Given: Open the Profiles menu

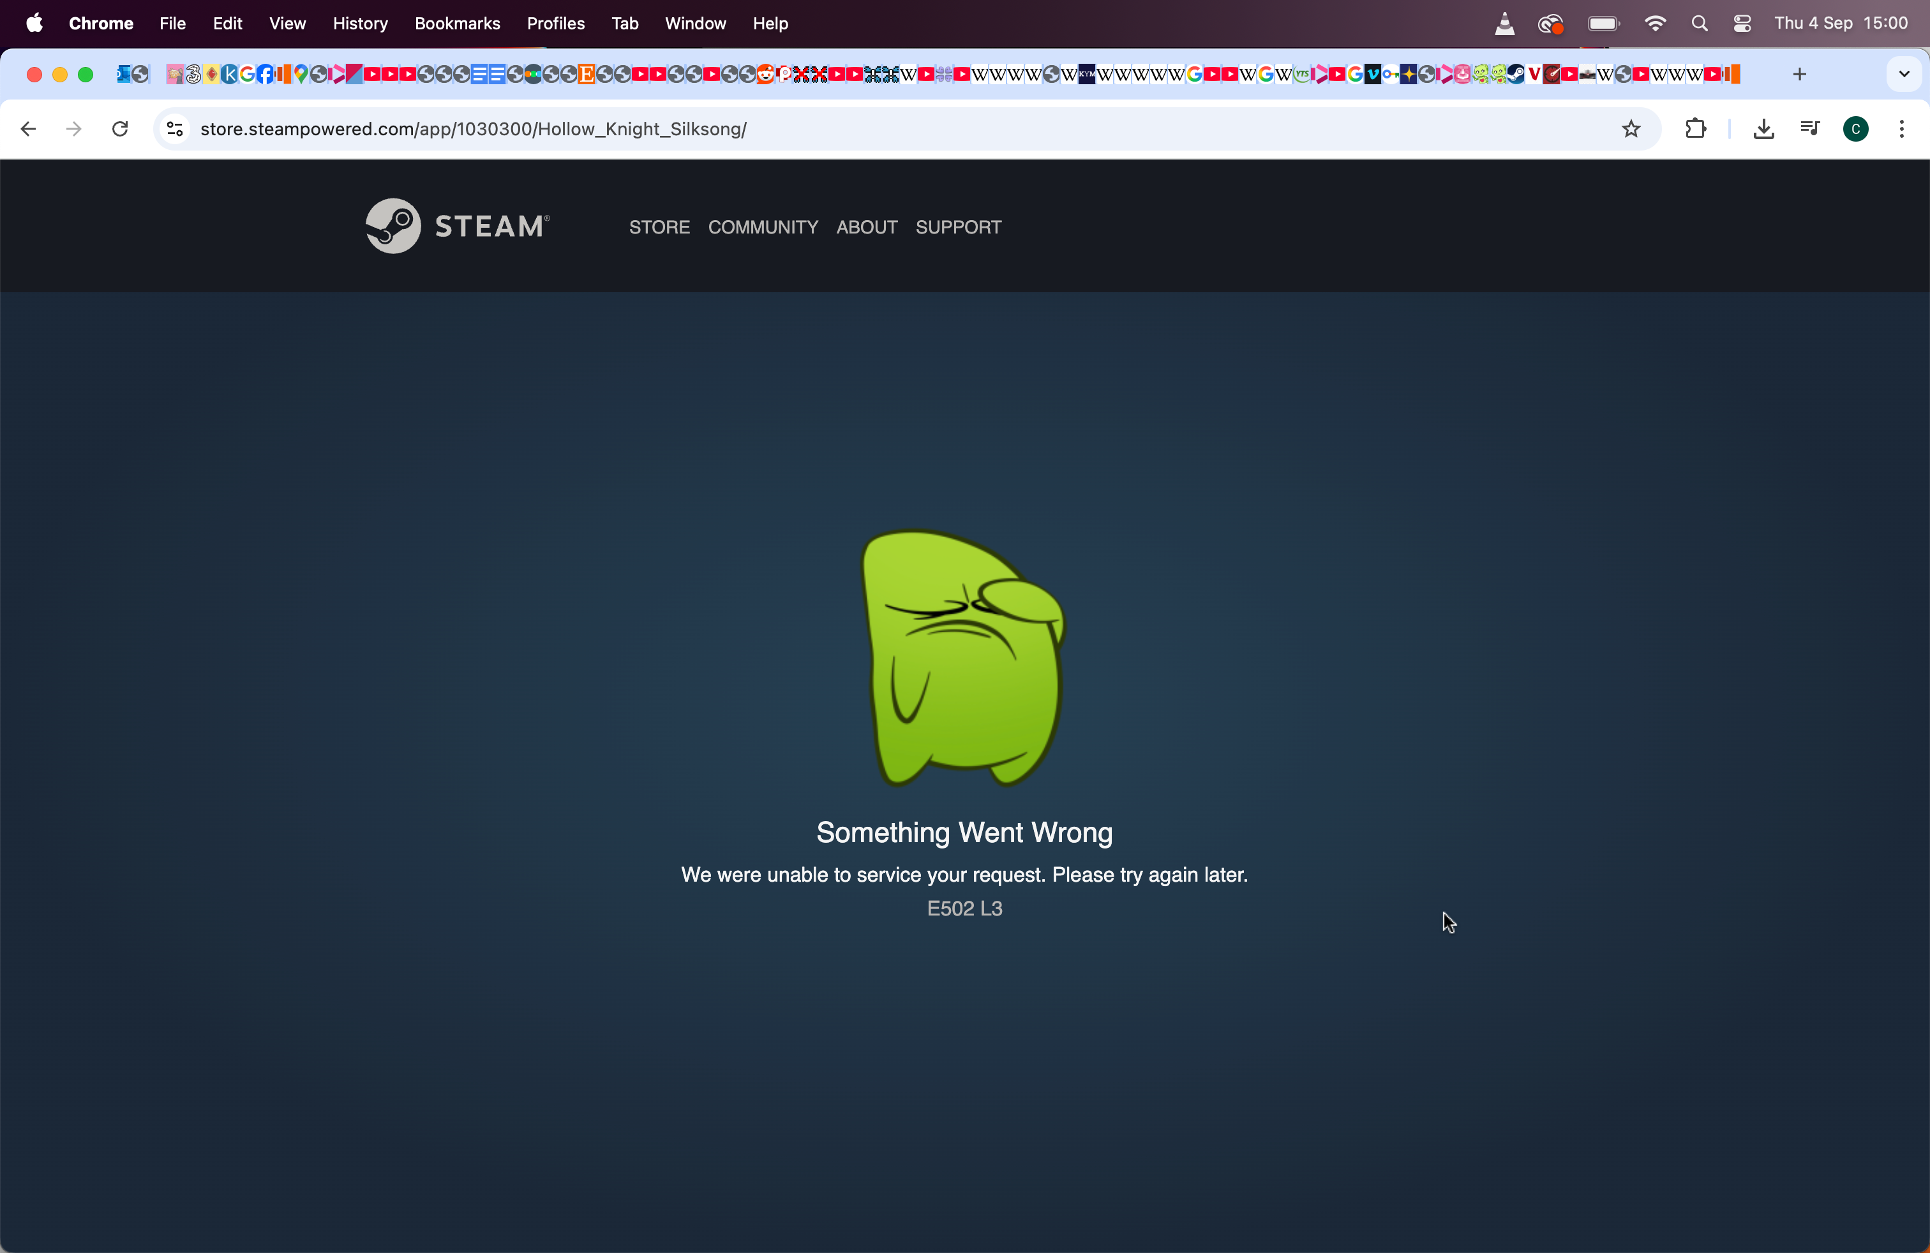Looking at the screenshot, I should (x=555, y=24).
